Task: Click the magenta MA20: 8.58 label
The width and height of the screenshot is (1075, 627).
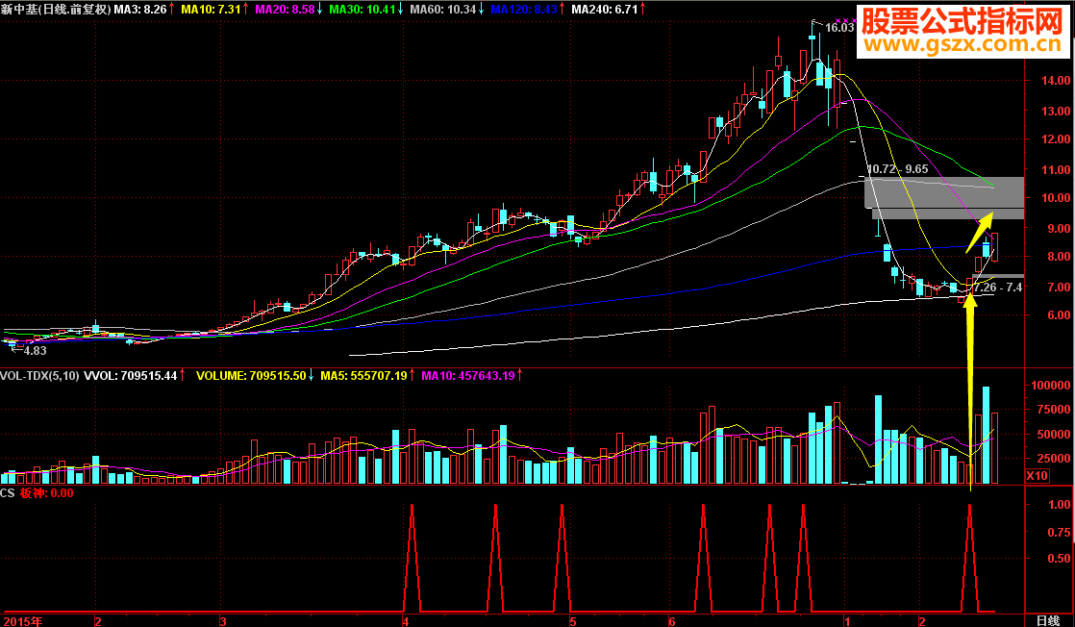Action: [285, 9]
